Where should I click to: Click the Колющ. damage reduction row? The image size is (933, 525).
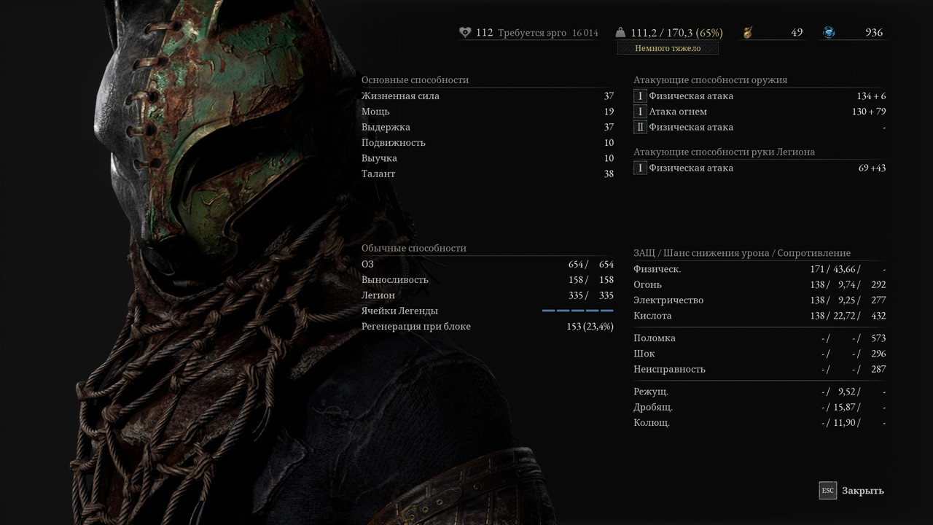pos(760,423)
